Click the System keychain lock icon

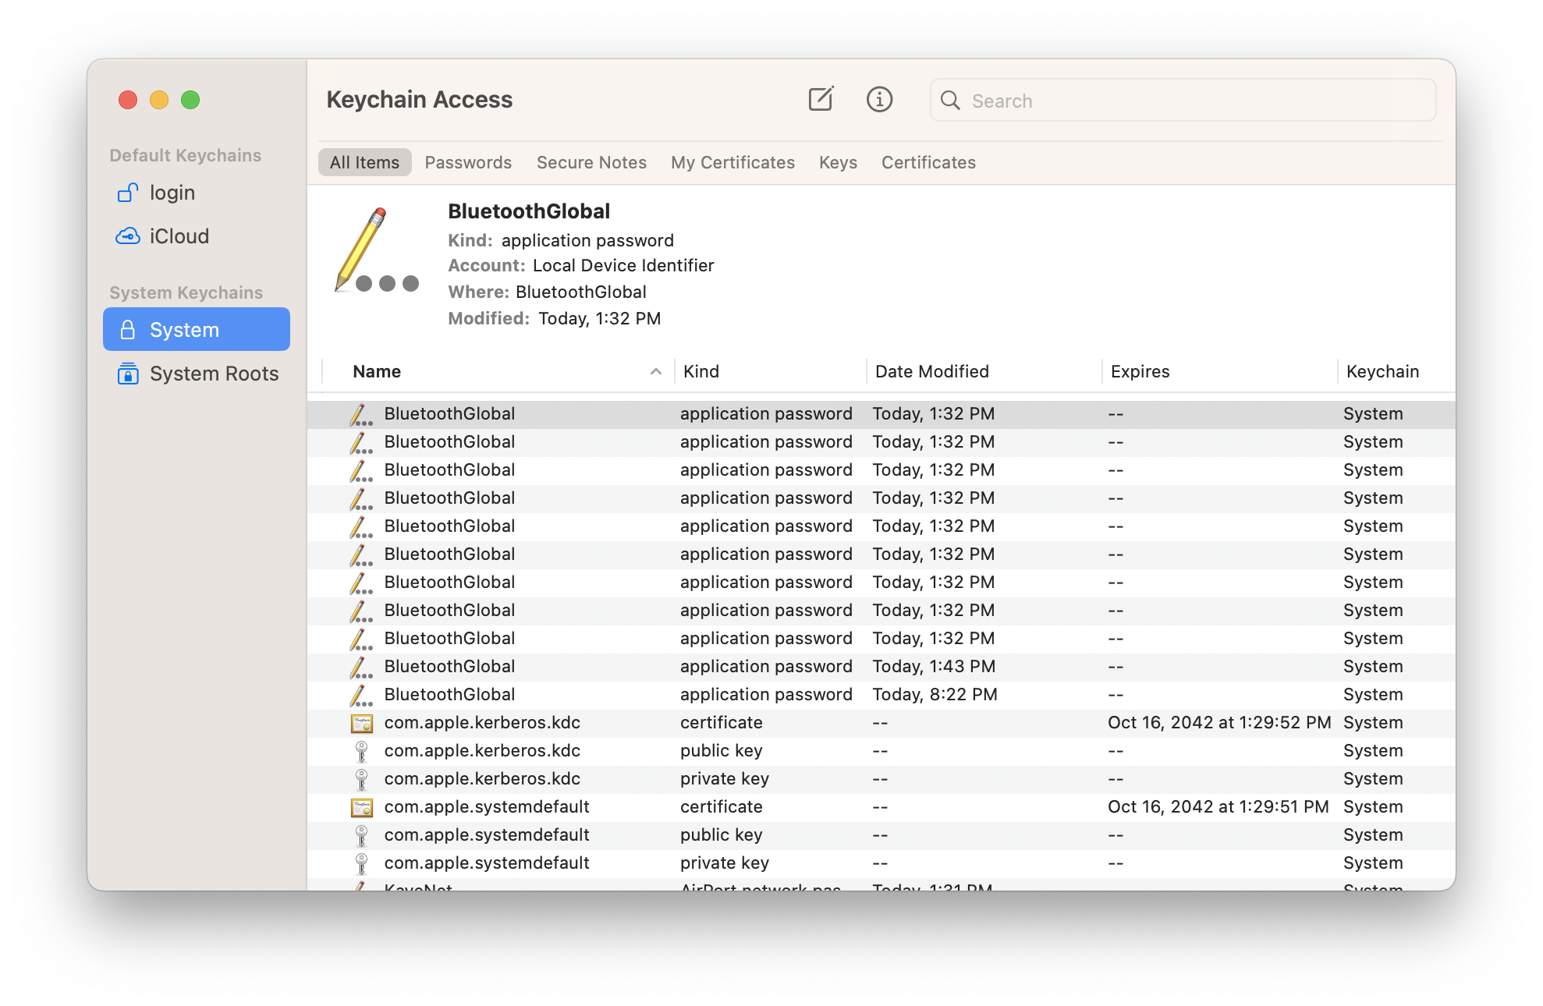[x=128, y=330]
